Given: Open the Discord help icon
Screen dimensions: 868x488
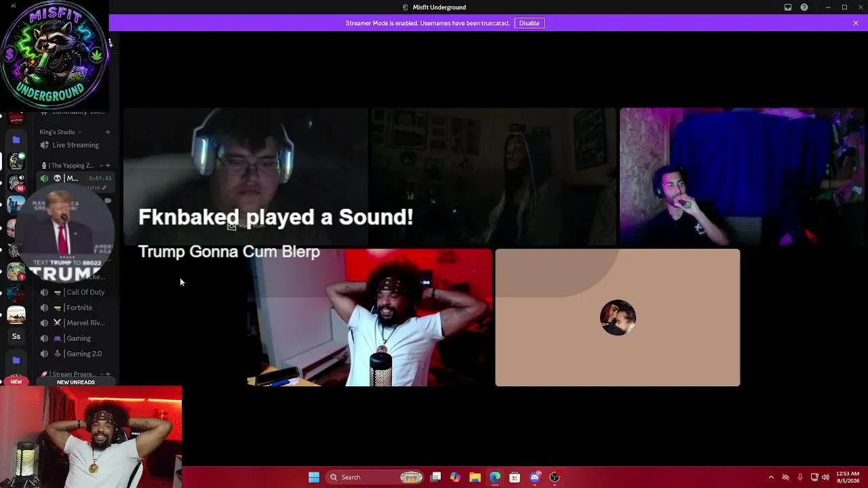Looking at the screenshot, I should (804, 7).
